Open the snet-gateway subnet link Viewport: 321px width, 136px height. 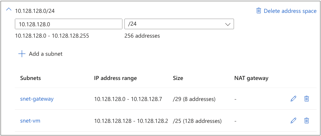tap(37, 99)
